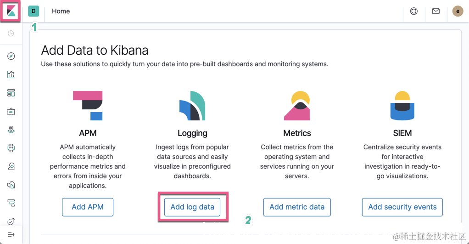Open the Logs app sidebar icon
469x244 pixels.
coord(11,185)
